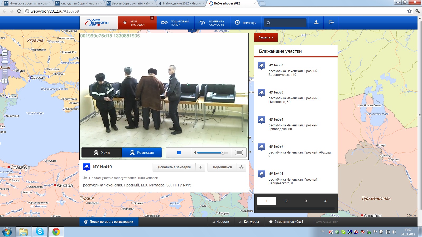The height and width of the screenshot is (237, 422).
Task: Click Добавить в закладки button
Action: pyautogui.click(x=174, y=167)
